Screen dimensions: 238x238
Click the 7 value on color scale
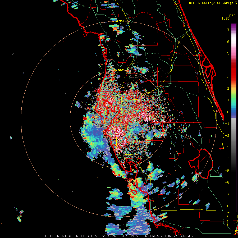[228, 30]
